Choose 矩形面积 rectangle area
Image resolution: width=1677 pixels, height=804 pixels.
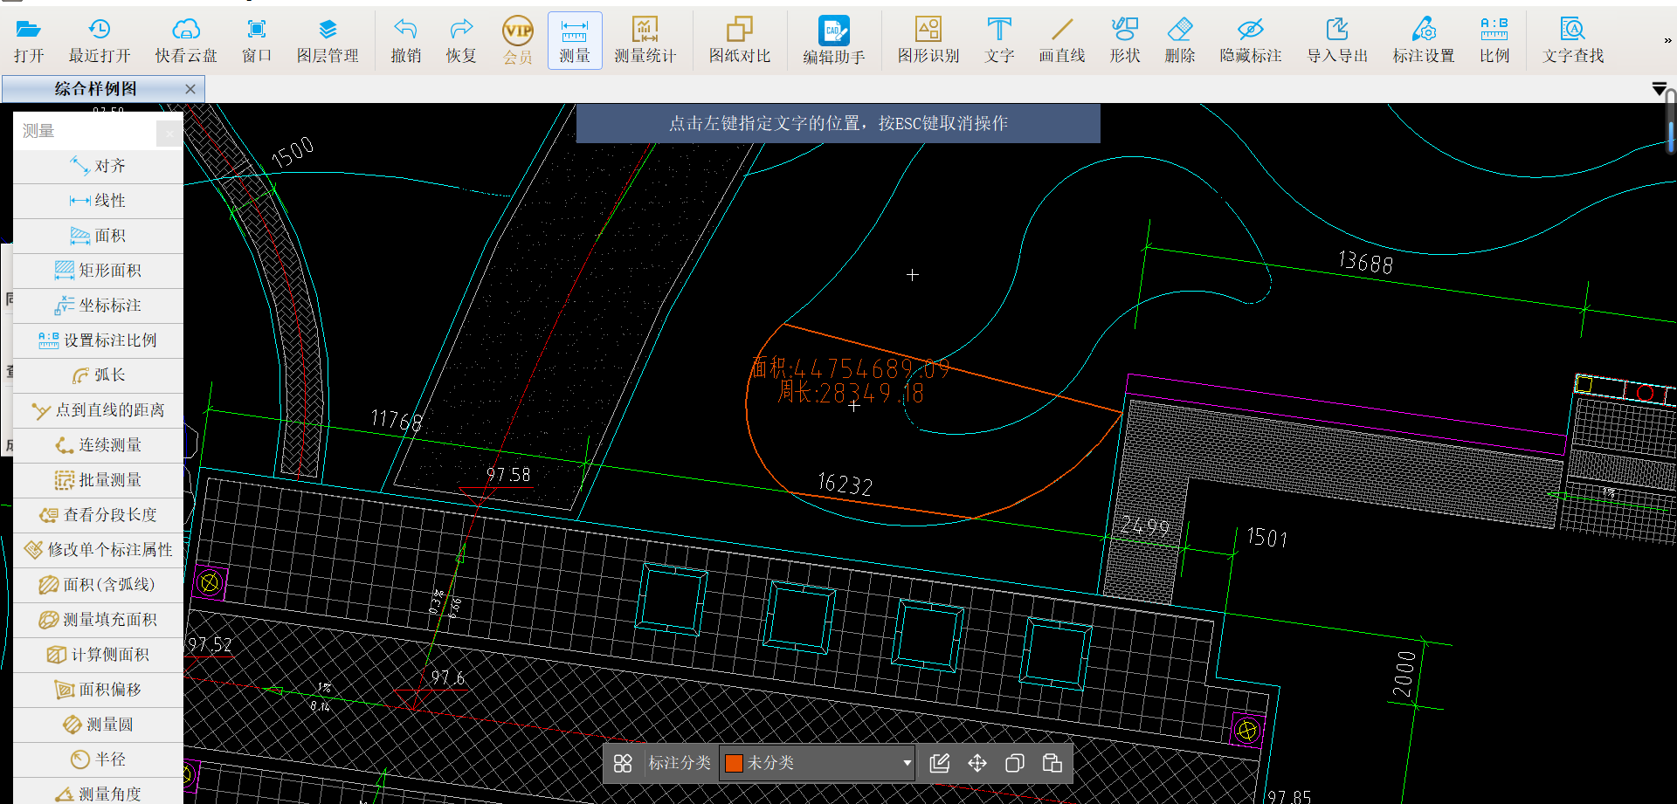pyautogui.click(x=98, y=271)
